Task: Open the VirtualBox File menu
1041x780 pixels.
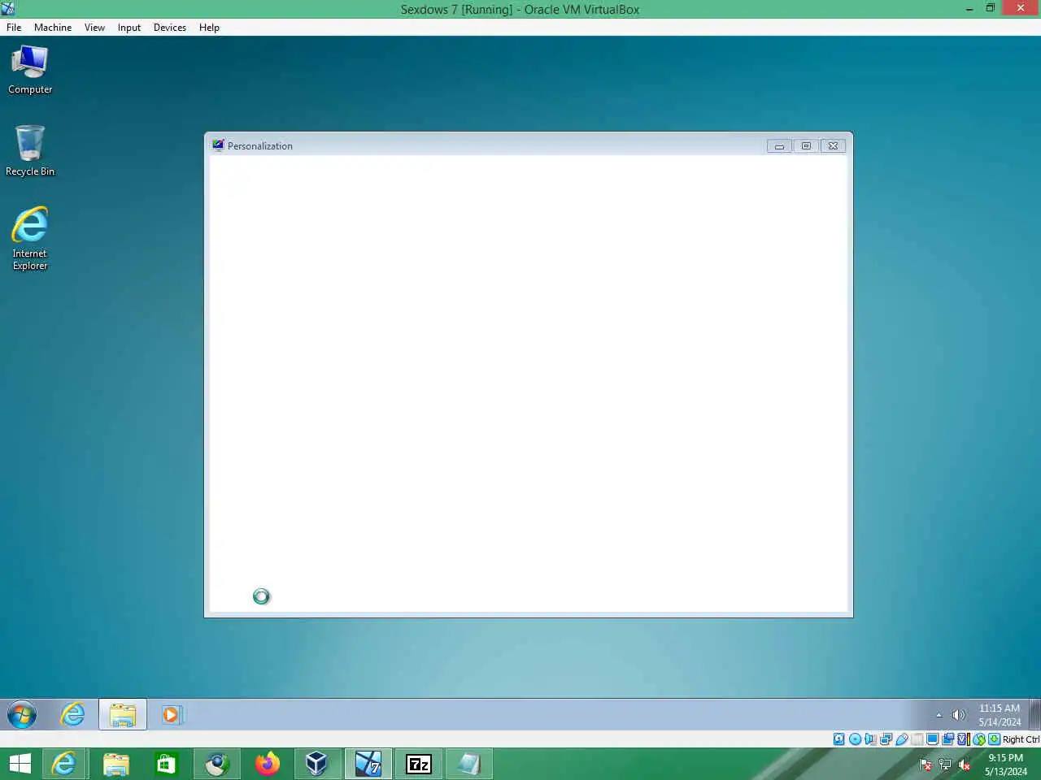Action: coord(14,27)
